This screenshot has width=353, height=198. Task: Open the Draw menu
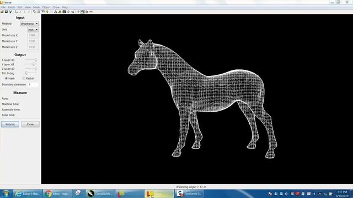tap(56, 7)
